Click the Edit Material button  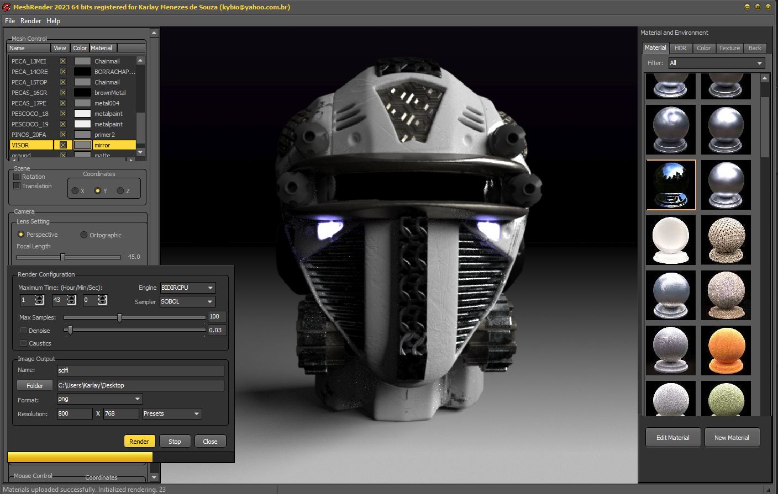point(672,437)
